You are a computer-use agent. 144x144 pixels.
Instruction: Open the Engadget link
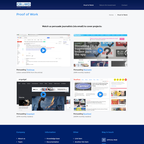(31, 114)
